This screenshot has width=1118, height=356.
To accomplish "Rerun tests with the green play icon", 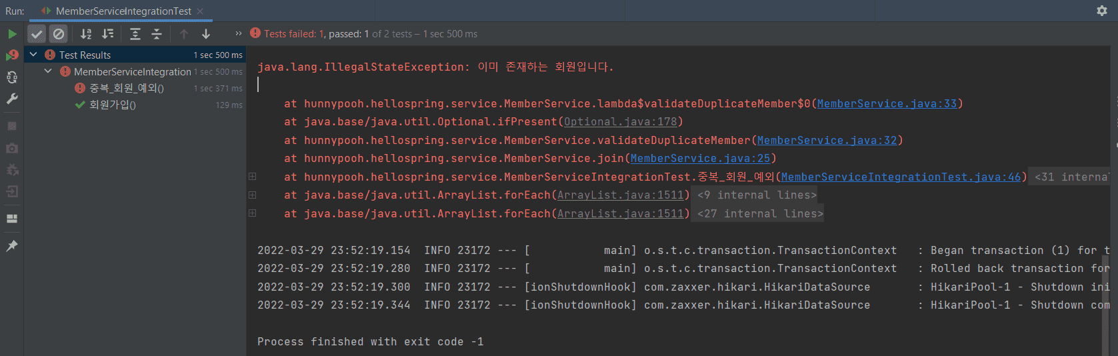I will [x=12, y=34].
